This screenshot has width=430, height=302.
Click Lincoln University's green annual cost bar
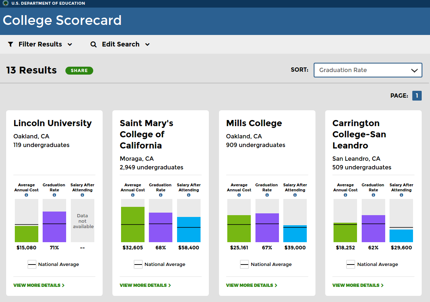pos(26,234)
